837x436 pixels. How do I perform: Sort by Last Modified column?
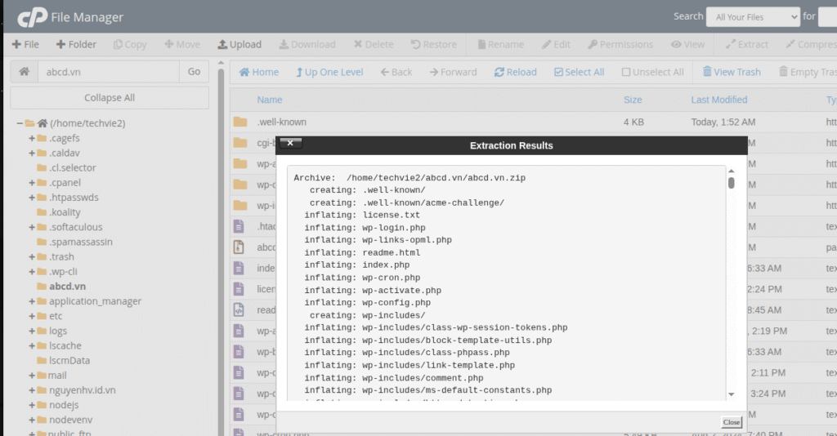718,100
